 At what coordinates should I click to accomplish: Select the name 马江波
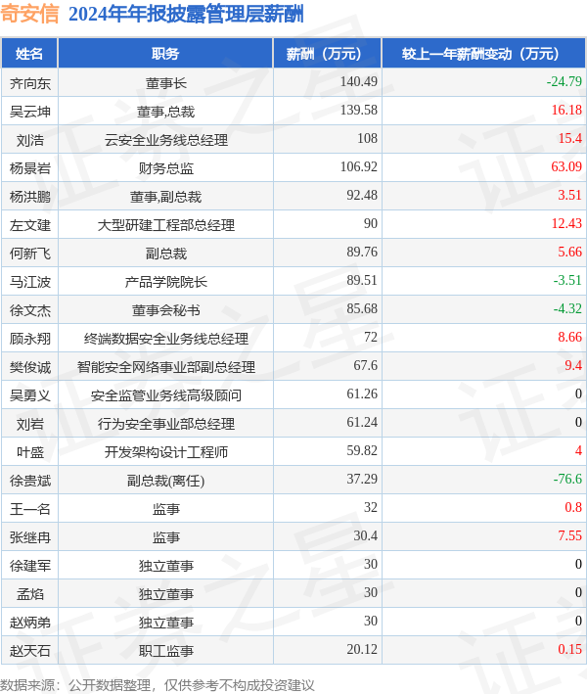click(x=30, y=282)
